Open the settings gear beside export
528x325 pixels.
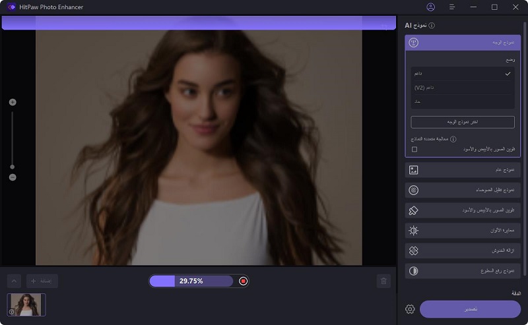[410, 309]
